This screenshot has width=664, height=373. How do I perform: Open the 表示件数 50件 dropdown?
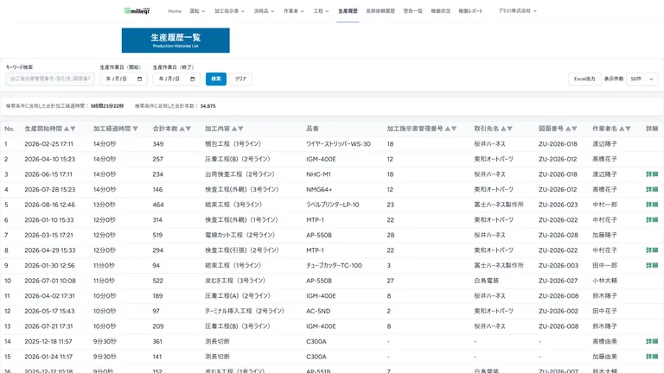tap(642, 79)
